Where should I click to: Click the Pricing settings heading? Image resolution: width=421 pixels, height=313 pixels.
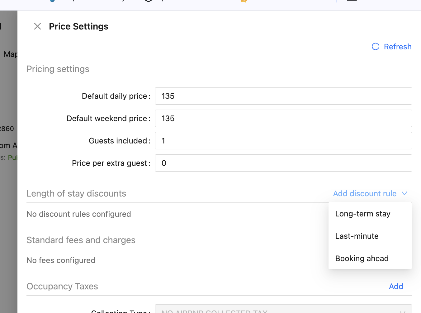pyautogui.click(x=58, y=69)
